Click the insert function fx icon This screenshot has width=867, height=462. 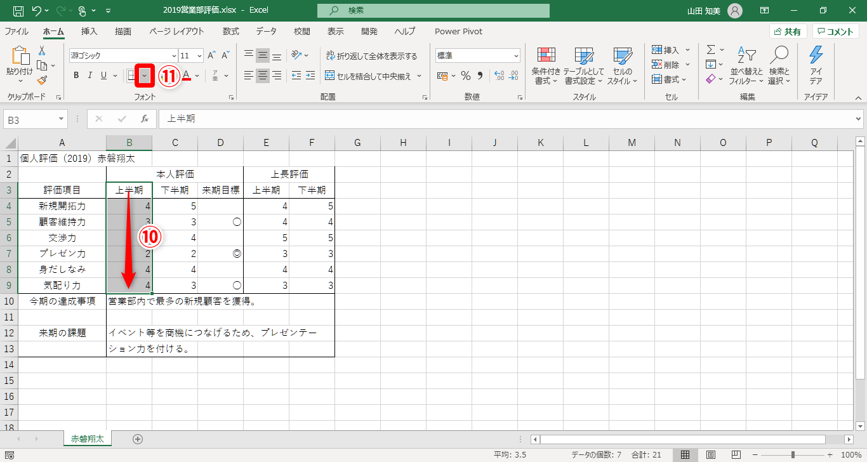click(x=145, y=119)
